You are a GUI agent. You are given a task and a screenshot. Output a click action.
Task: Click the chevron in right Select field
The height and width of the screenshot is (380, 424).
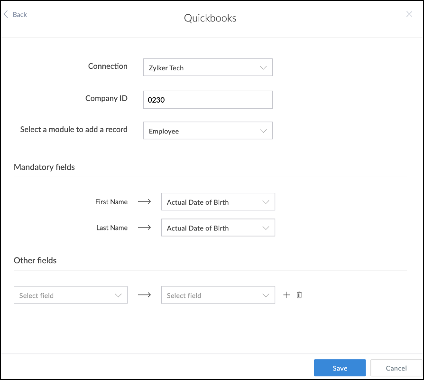point(266,295)
